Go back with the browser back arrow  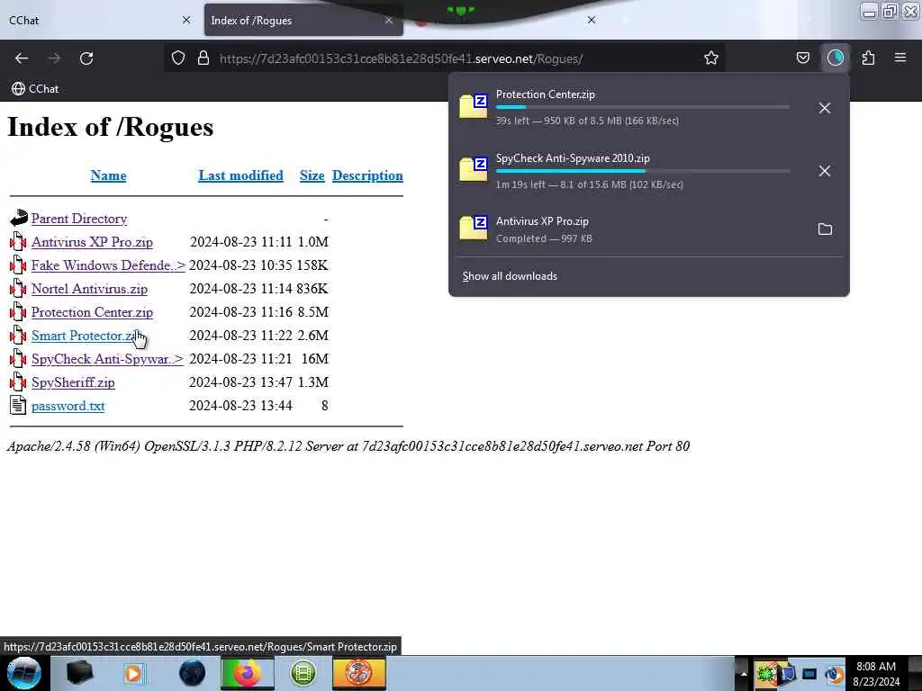(x=22, y=58)
